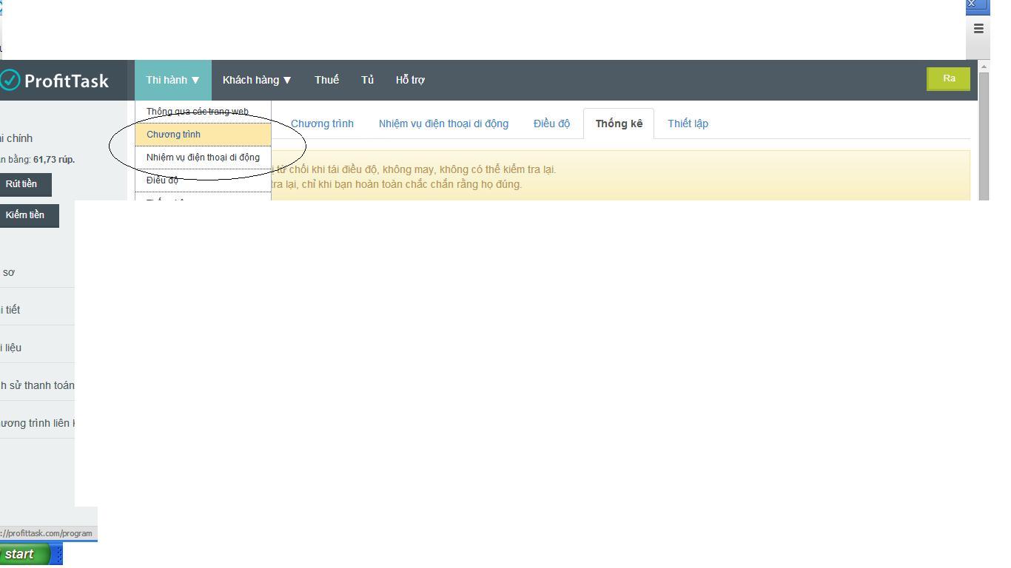Viewport: 1011px width, 568px height.
Task: Choose Điều độ in the Thi hành dropdown
Action: [203, 180]
